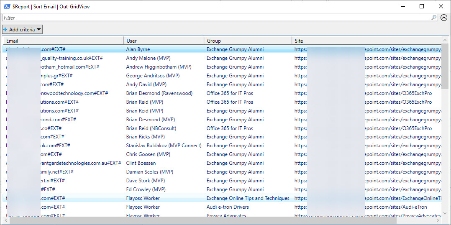Click the vertical scrollbar down arrow
Viewport: 451px width, 225px height.
(x=445, y=213)
